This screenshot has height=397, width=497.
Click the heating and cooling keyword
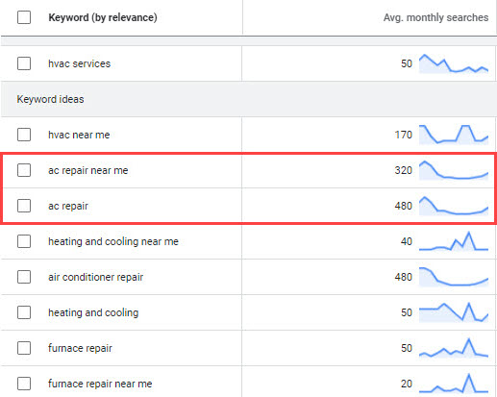coord(93,312)
